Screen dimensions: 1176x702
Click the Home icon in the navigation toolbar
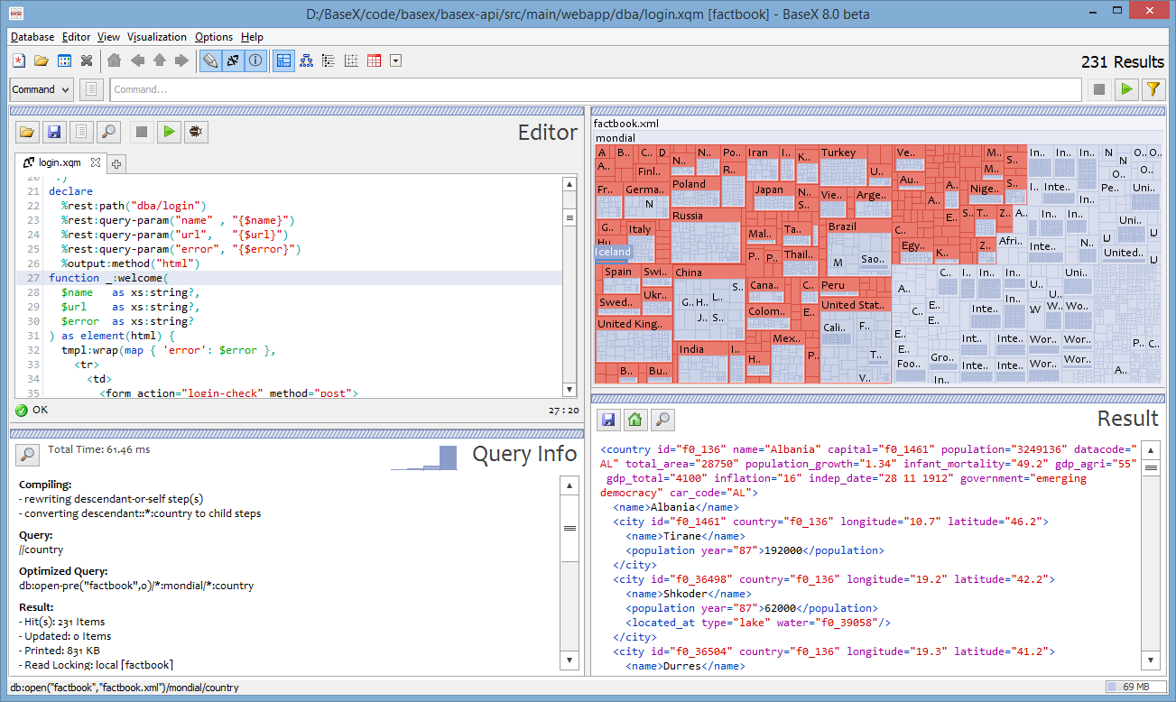click(114, 61)
